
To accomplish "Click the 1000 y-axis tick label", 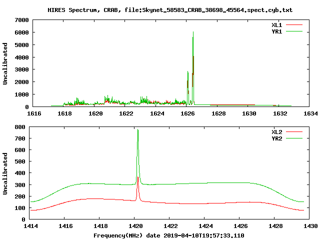I will [21, 94].
